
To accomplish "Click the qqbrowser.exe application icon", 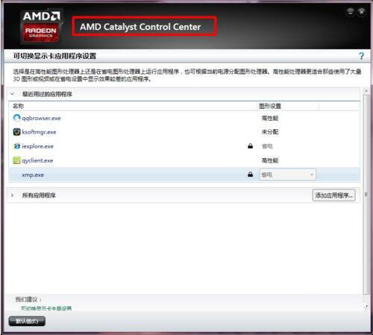I will pos(16,118).
